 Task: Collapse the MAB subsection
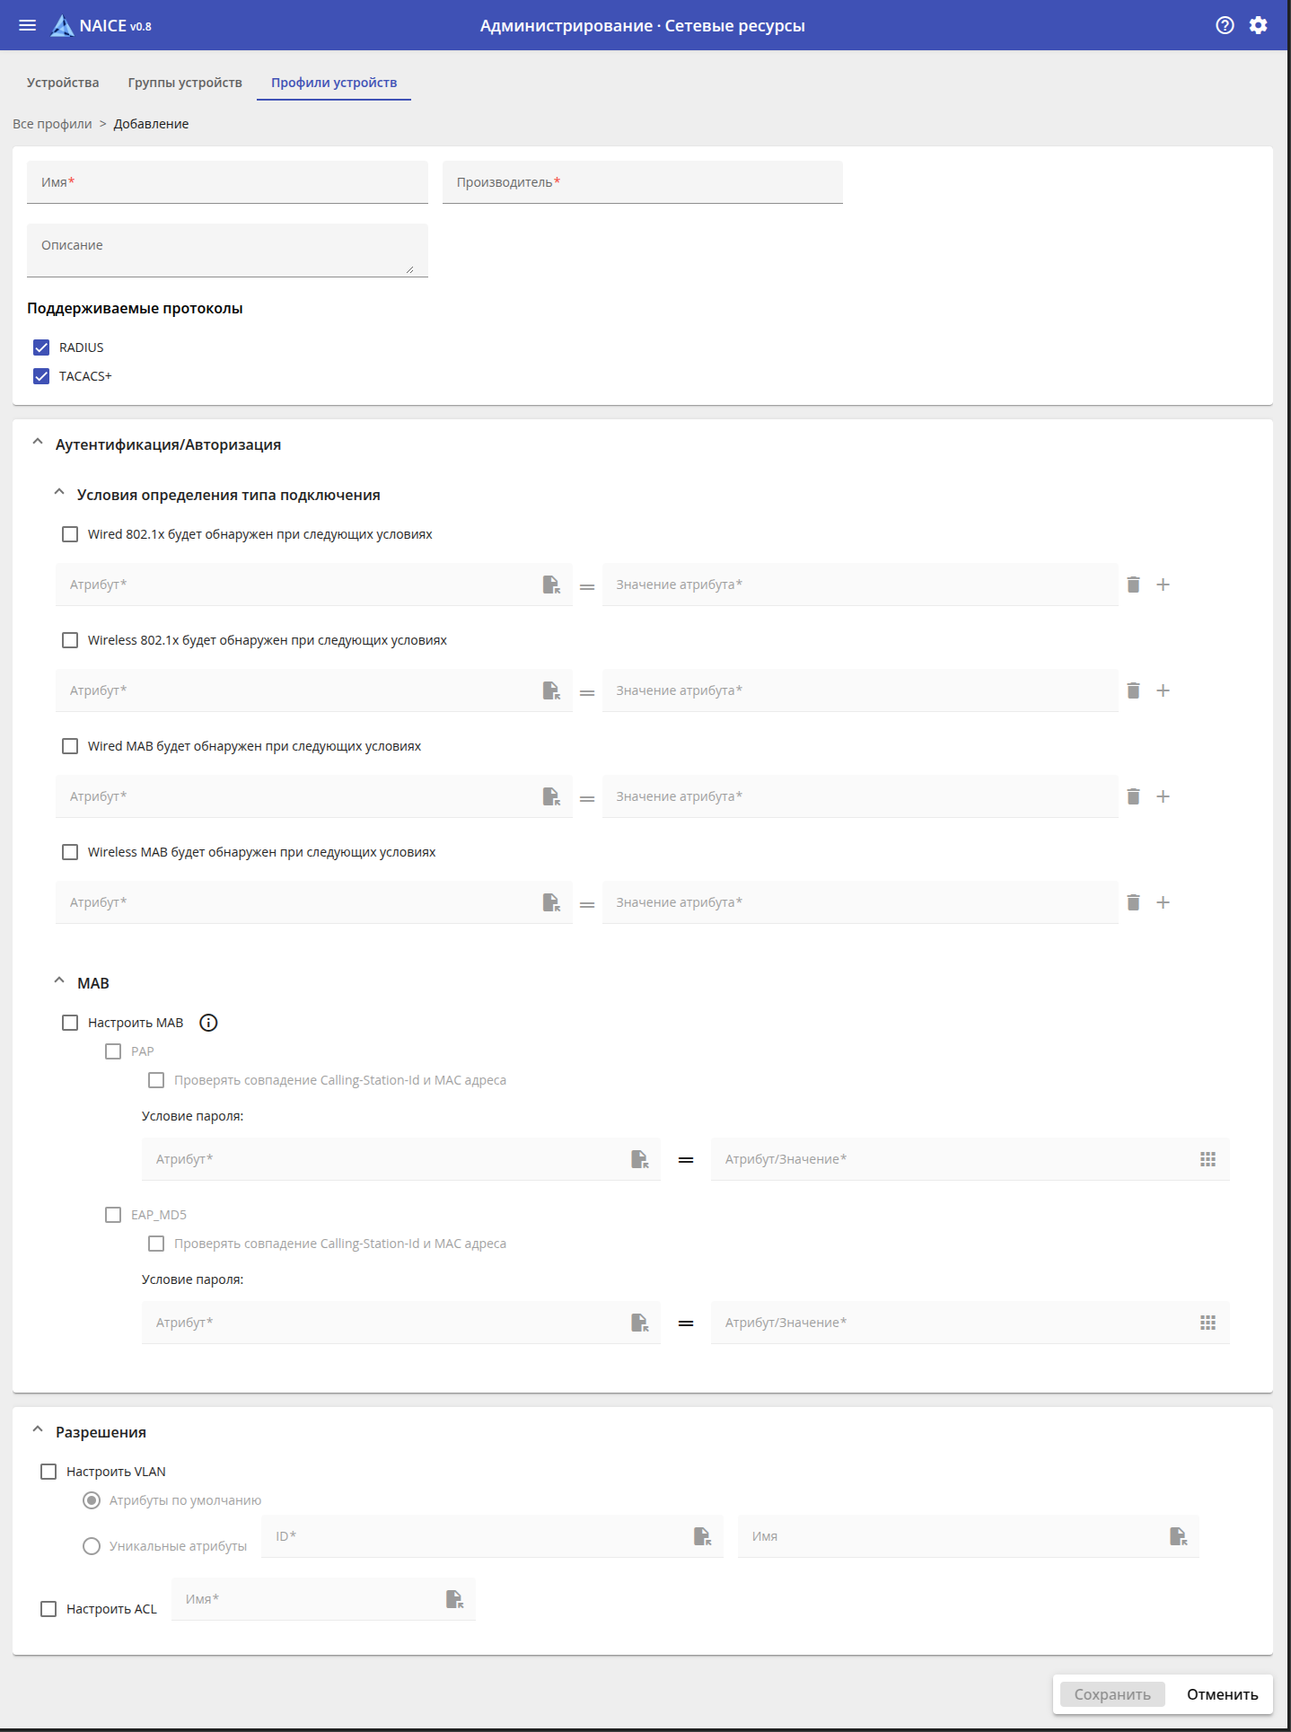click(59, 981)
